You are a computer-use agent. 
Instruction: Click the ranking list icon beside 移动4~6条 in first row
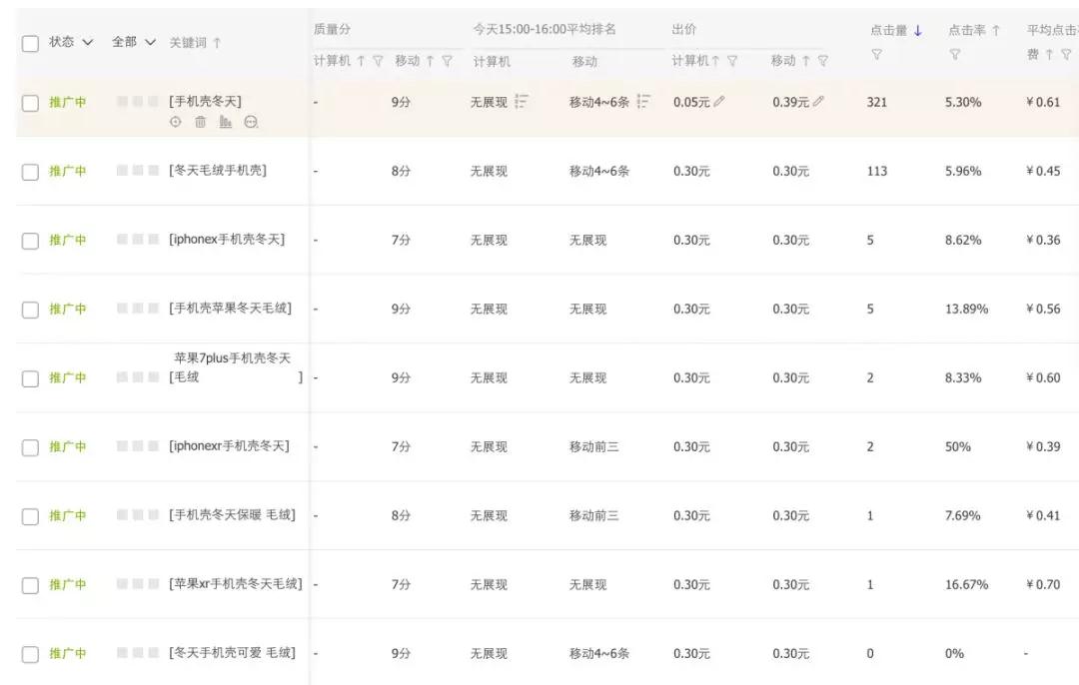coord(643,102)
